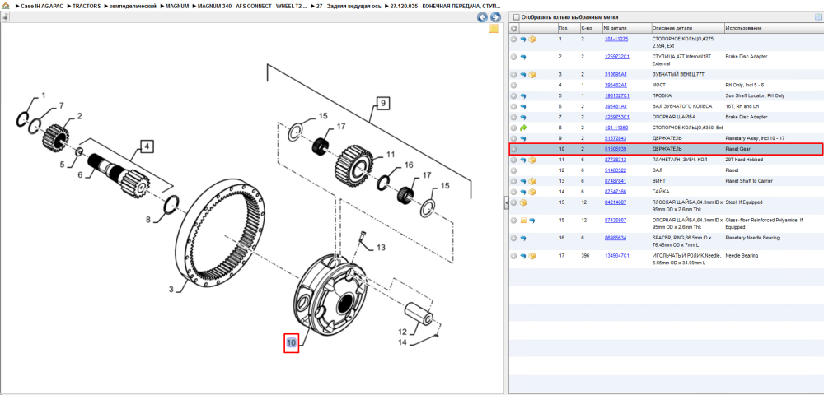This screenshot has height=395, width=824.
Task: Open part number link 395482A1
Action: pos(616,85)
